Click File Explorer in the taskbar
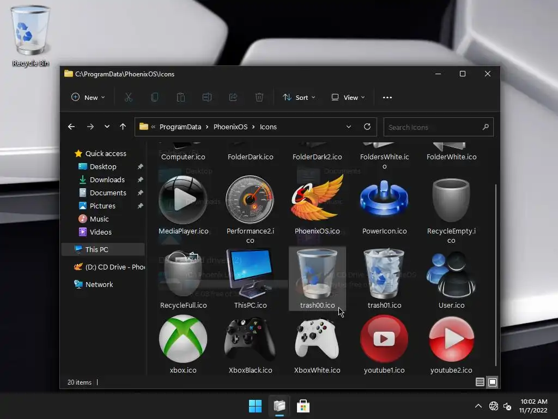The height and width of the screenshot is (419, 558). point(280,406)
